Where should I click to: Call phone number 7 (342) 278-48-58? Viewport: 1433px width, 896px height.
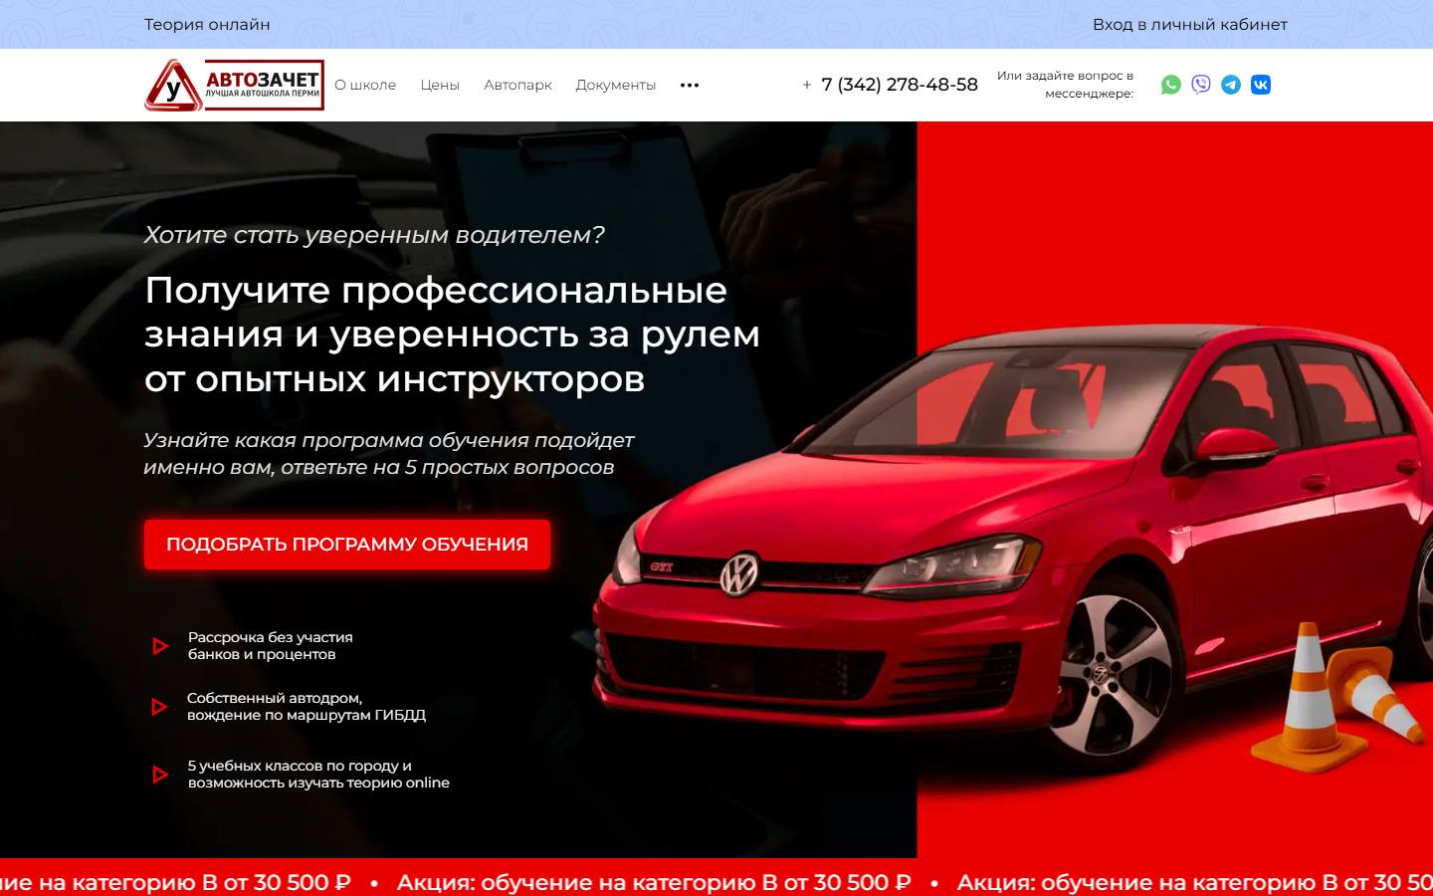900,85
